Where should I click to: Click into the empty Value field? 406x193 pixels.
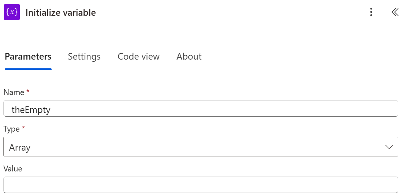(201, 185)
